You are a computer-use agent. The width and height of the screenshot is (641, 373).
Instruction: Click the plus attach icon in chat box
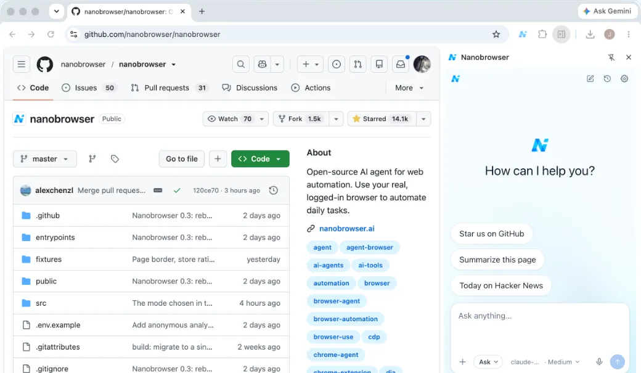click(x=462, y=361)
